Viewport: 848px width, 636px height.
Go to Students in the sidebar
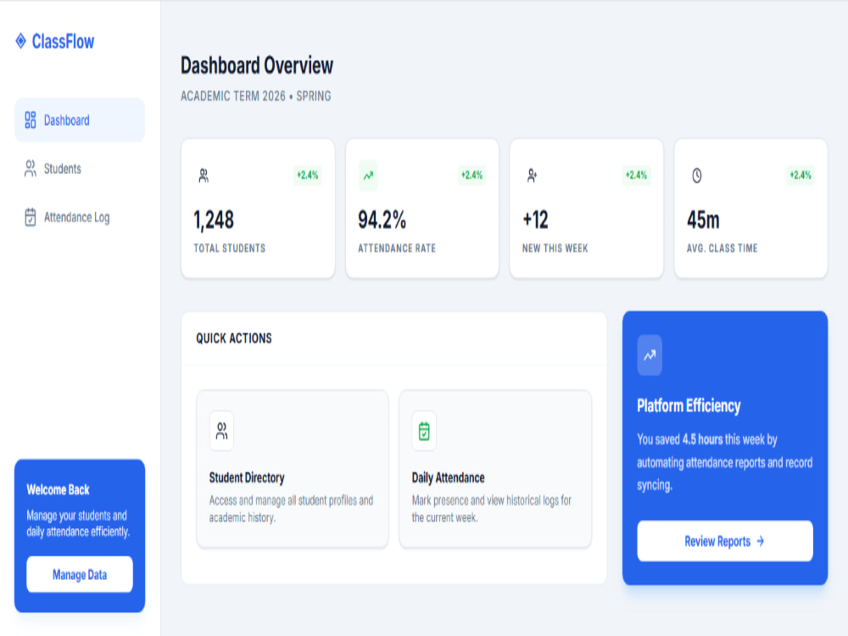click(x=80, y=169)
